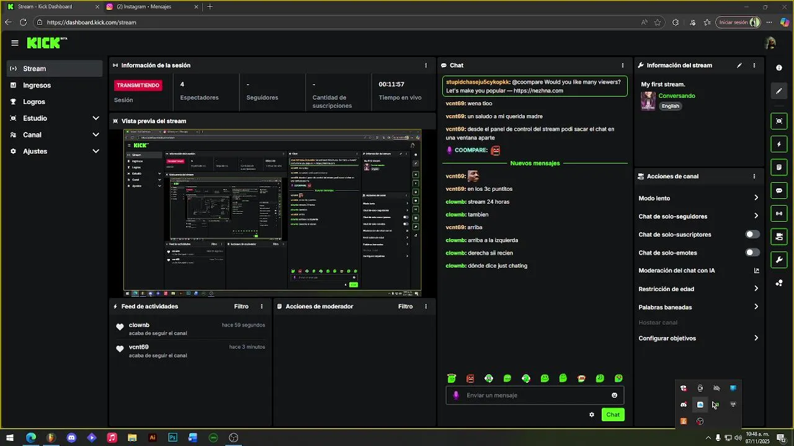Open the Chat panel three-dot menu

click(623, 65)
